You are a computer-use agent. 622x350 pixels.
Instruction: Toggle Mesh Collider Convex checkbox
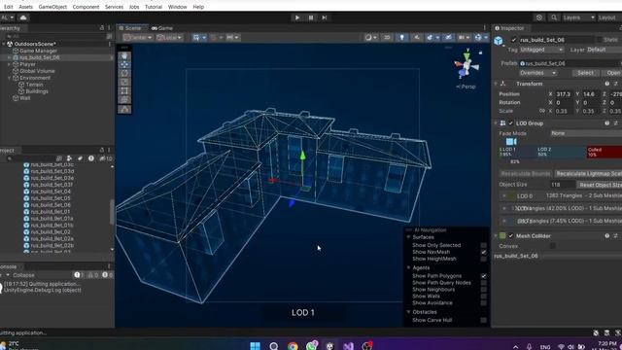tap(553, 246)
